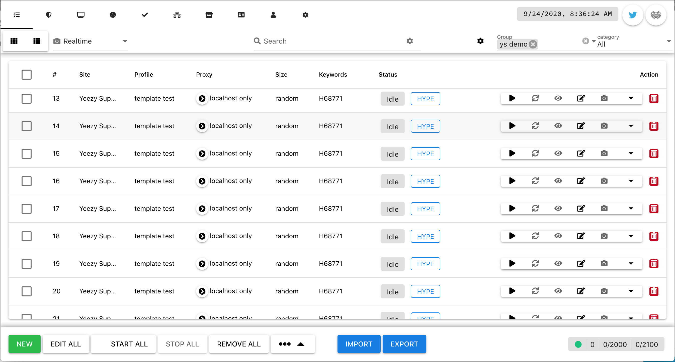
Task: Refresh task 15 using circular arrows icon
Action: [x=535, y=153]
